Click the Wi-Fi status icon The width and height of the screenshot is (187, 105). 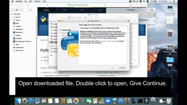tap(144, 1)
